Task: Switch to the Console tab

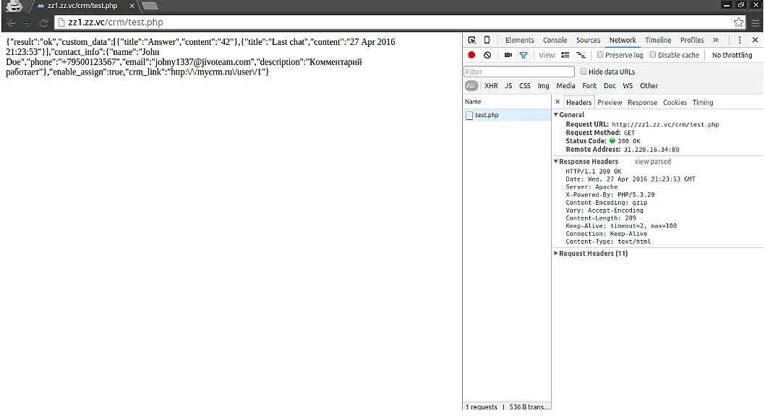Action: click(555, 40)
